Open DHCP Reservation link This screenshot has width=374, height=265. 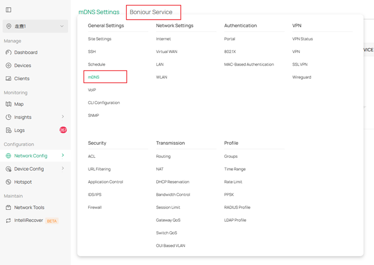tap(172, 182)
